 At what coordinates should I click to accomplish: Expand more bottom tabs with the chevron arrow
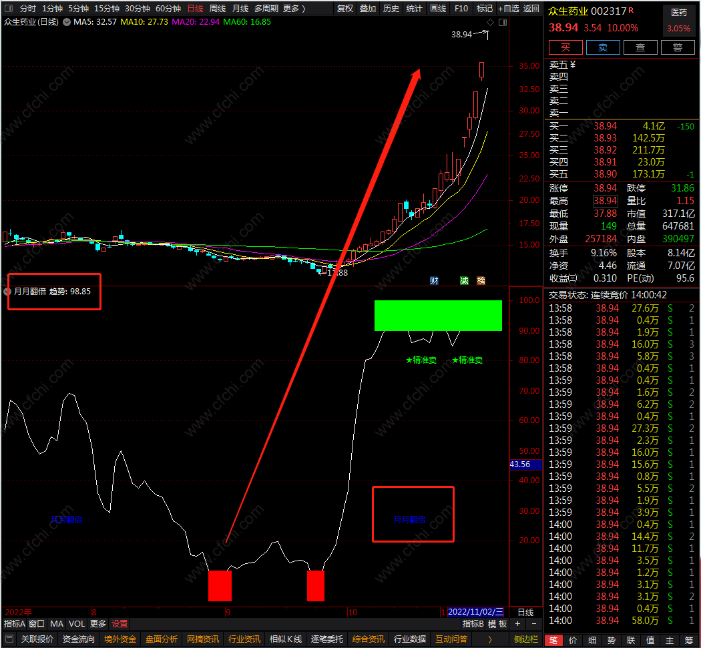click(490, 639)
